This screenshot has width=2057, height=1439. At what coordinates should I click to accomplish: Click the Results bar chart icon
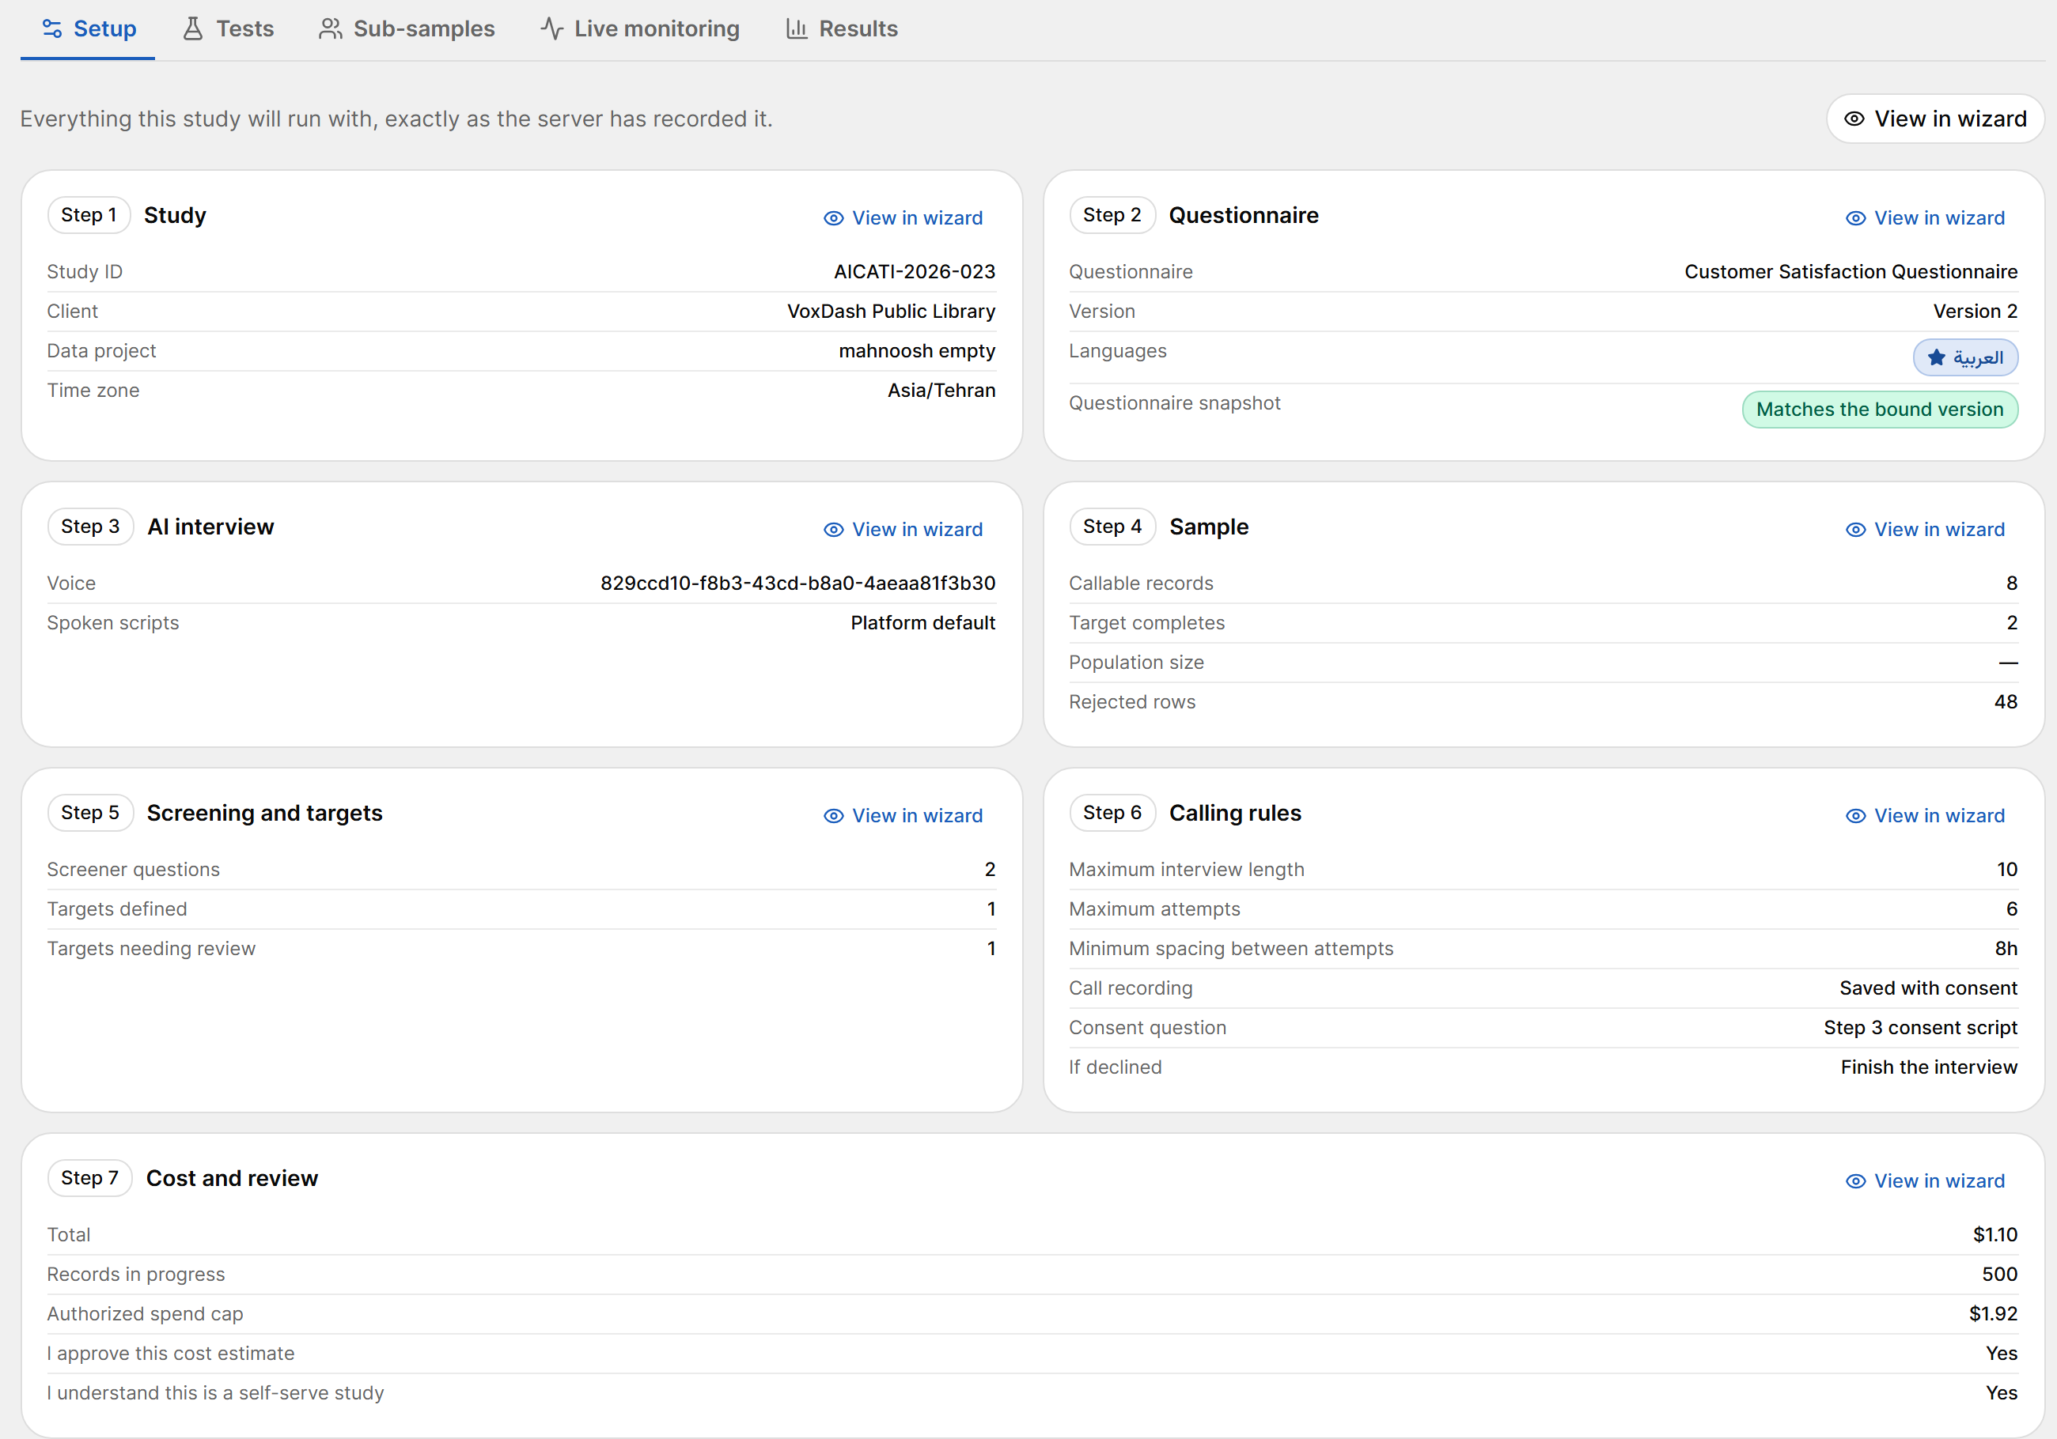pyautogui.click(x=797, y=28)
